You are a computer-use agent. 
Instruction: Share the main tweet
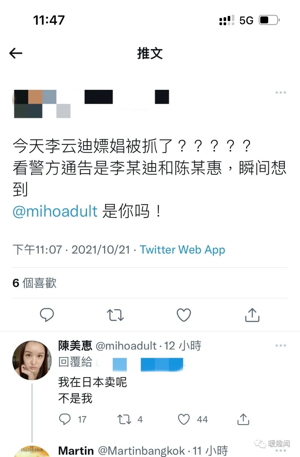(252, 315)
